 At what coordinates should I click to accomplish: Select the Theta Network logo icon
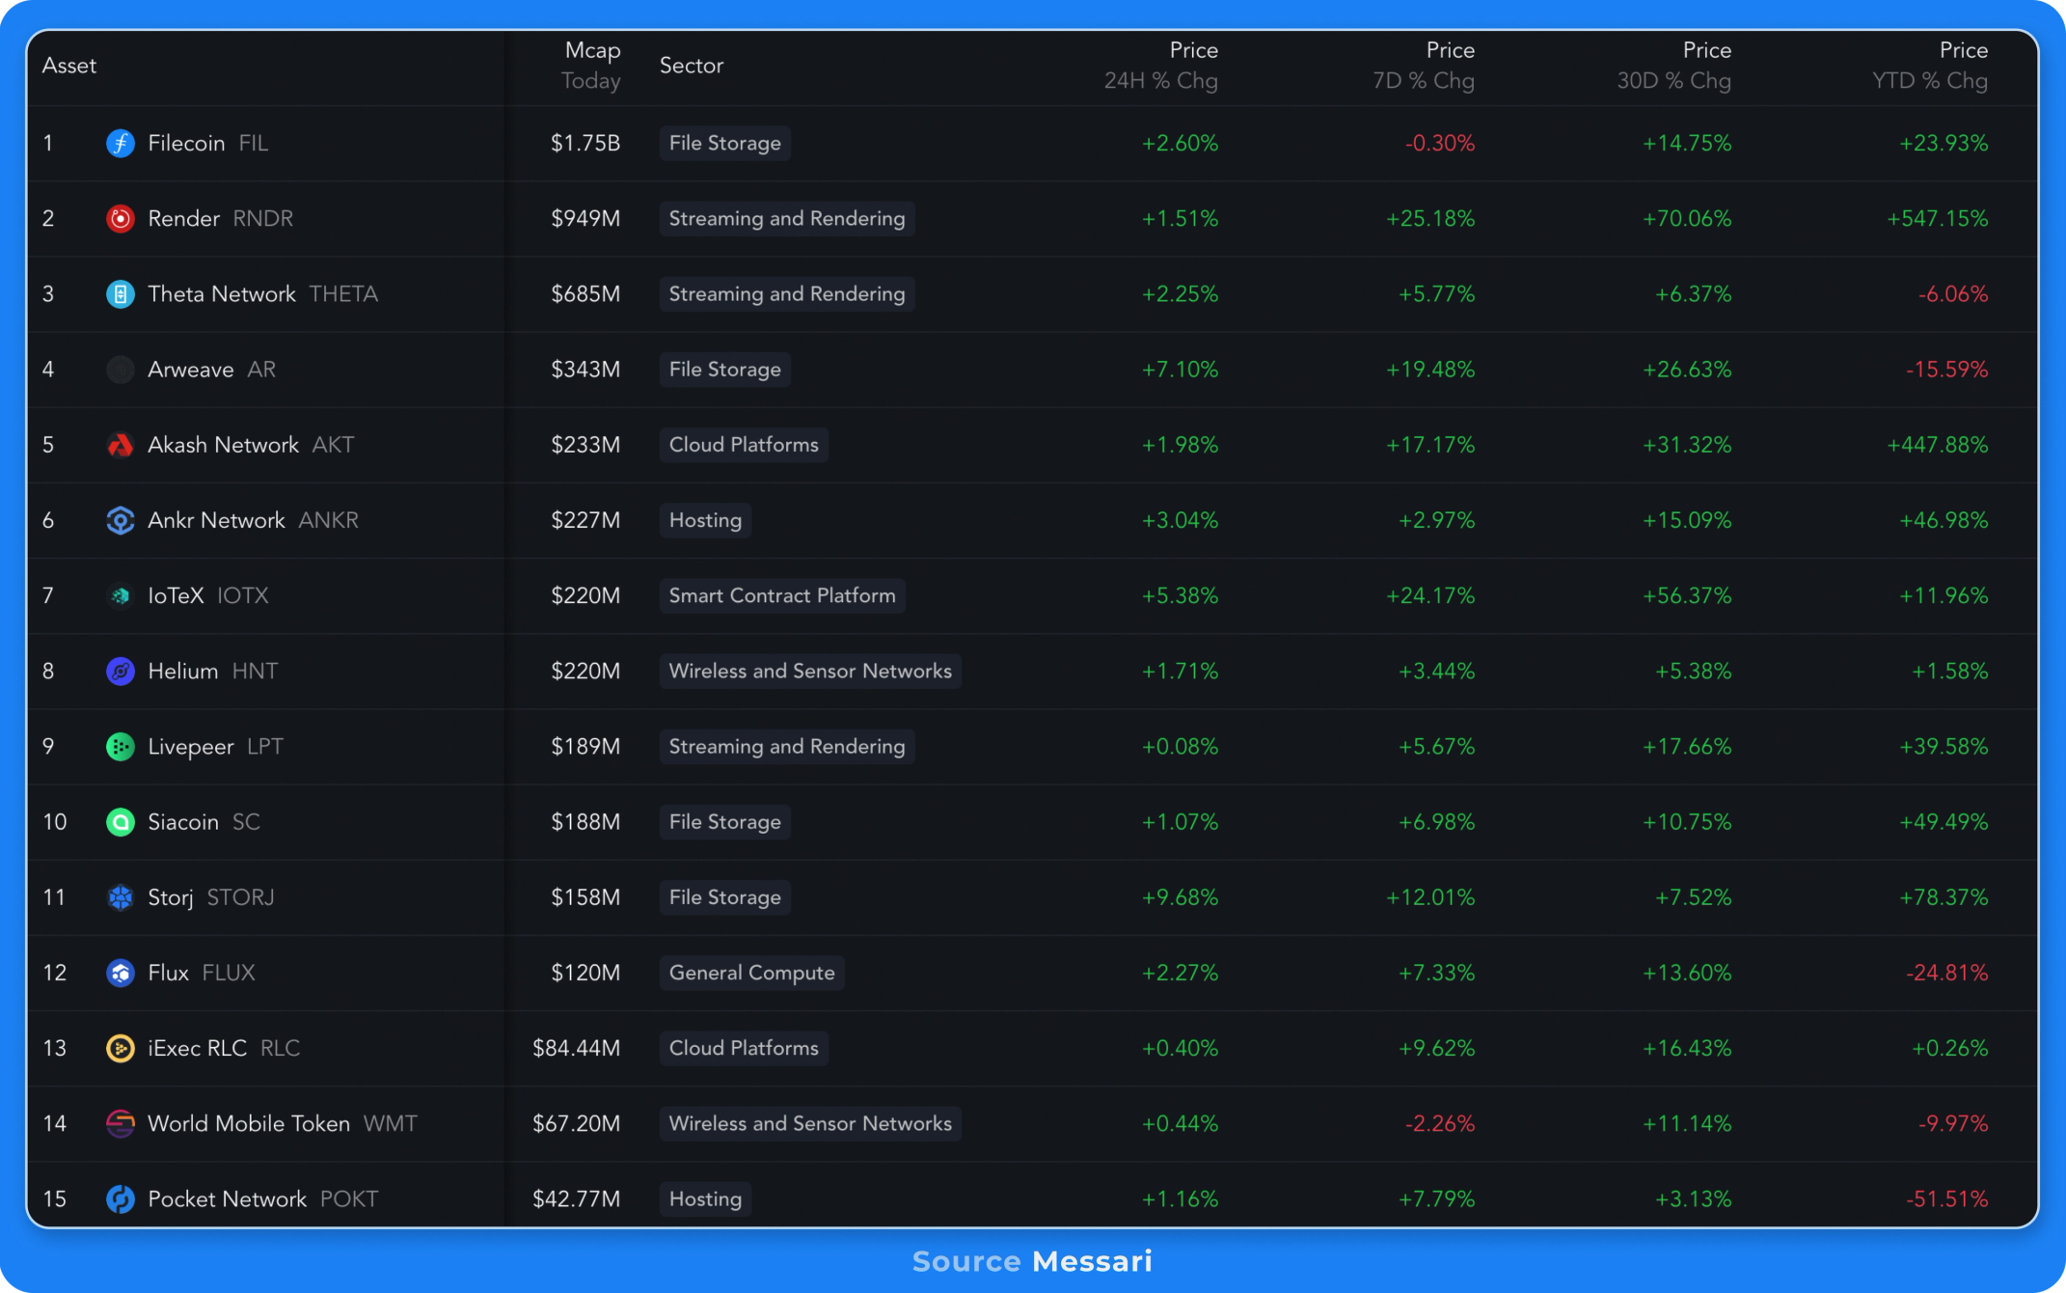(x=120, y=294)
